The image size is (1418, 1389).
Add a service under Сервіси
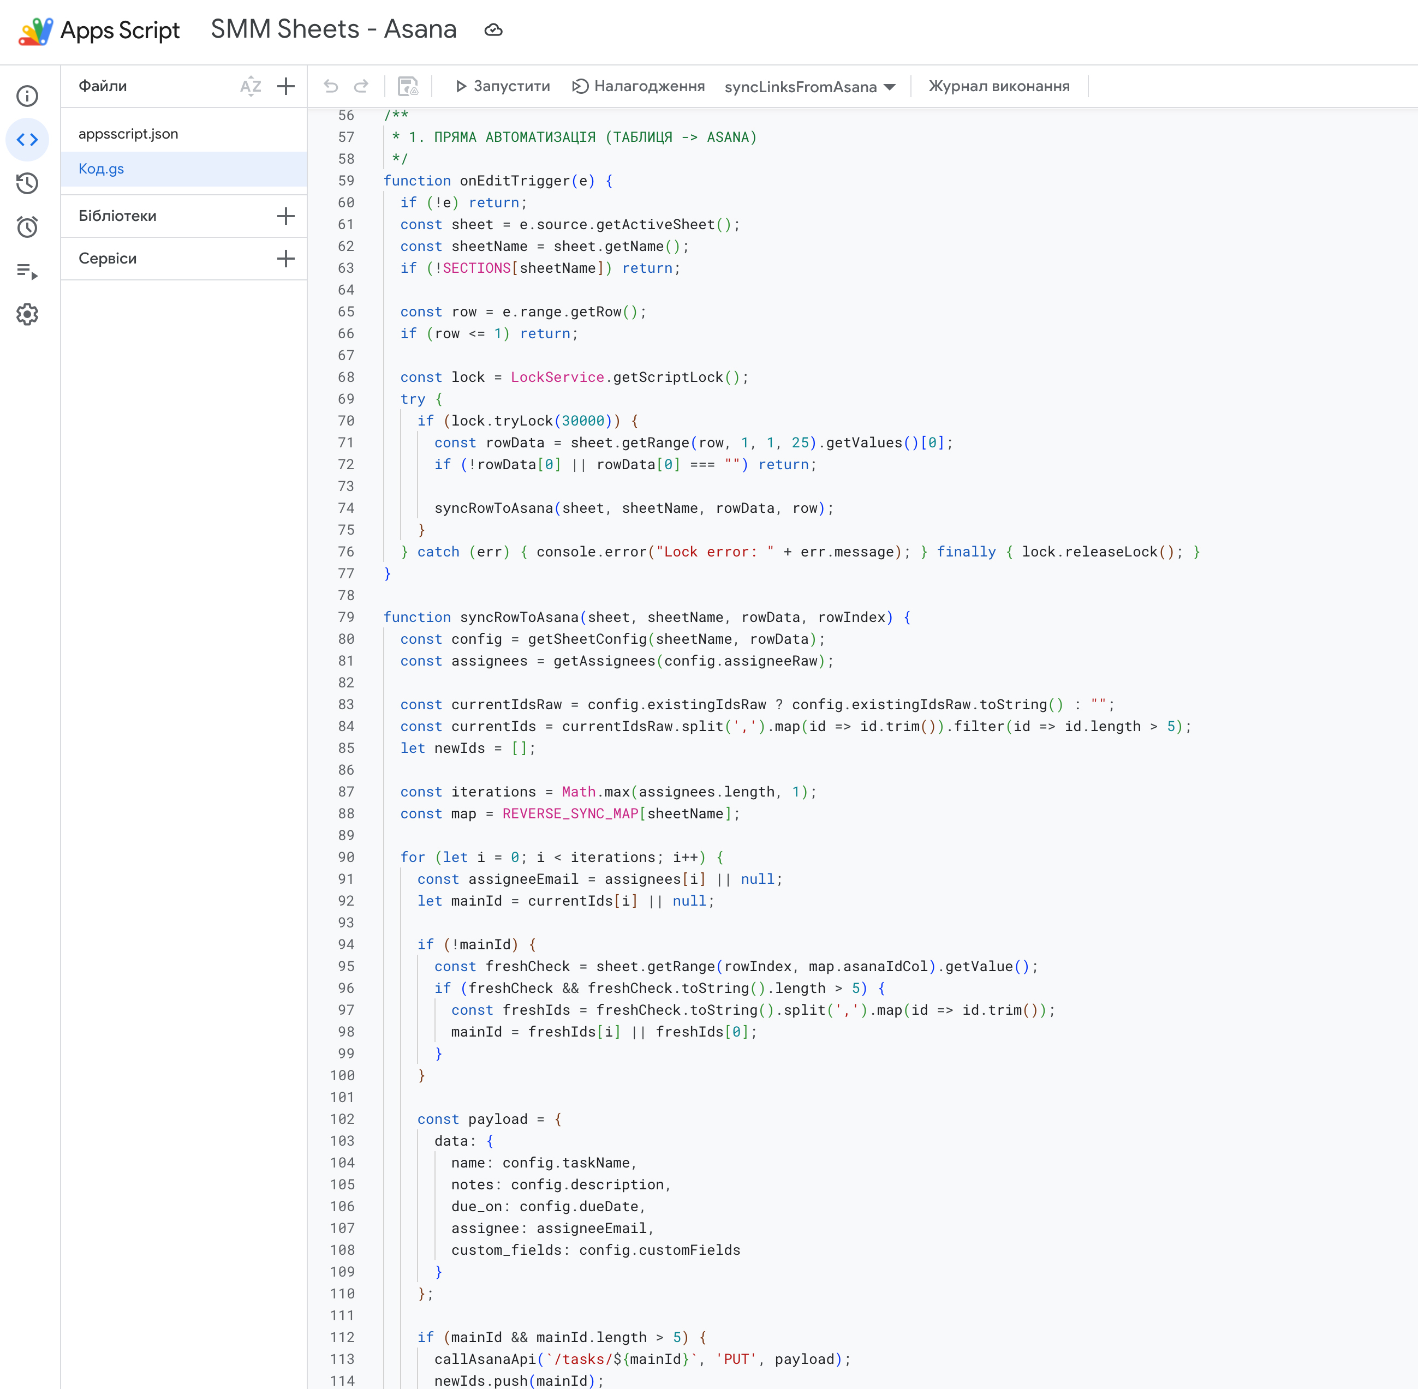285,258
